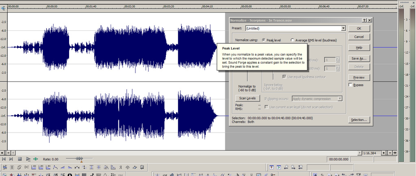
Task: Click the 1:16.384 zoom ratio readout
Action: 371,153
